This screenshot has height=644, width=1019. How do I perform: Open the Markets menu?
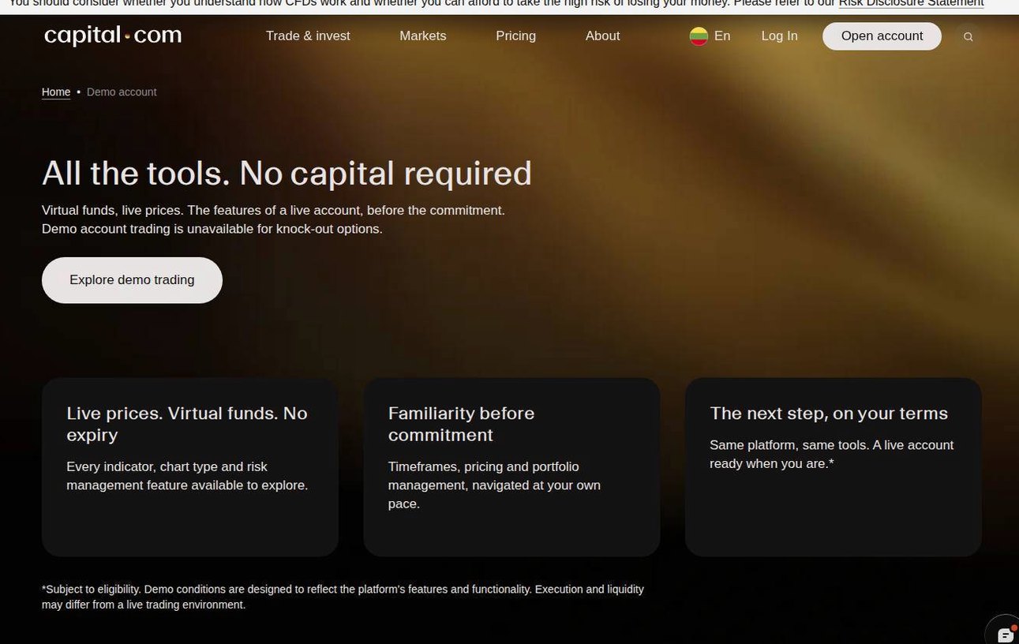point(423,36)
